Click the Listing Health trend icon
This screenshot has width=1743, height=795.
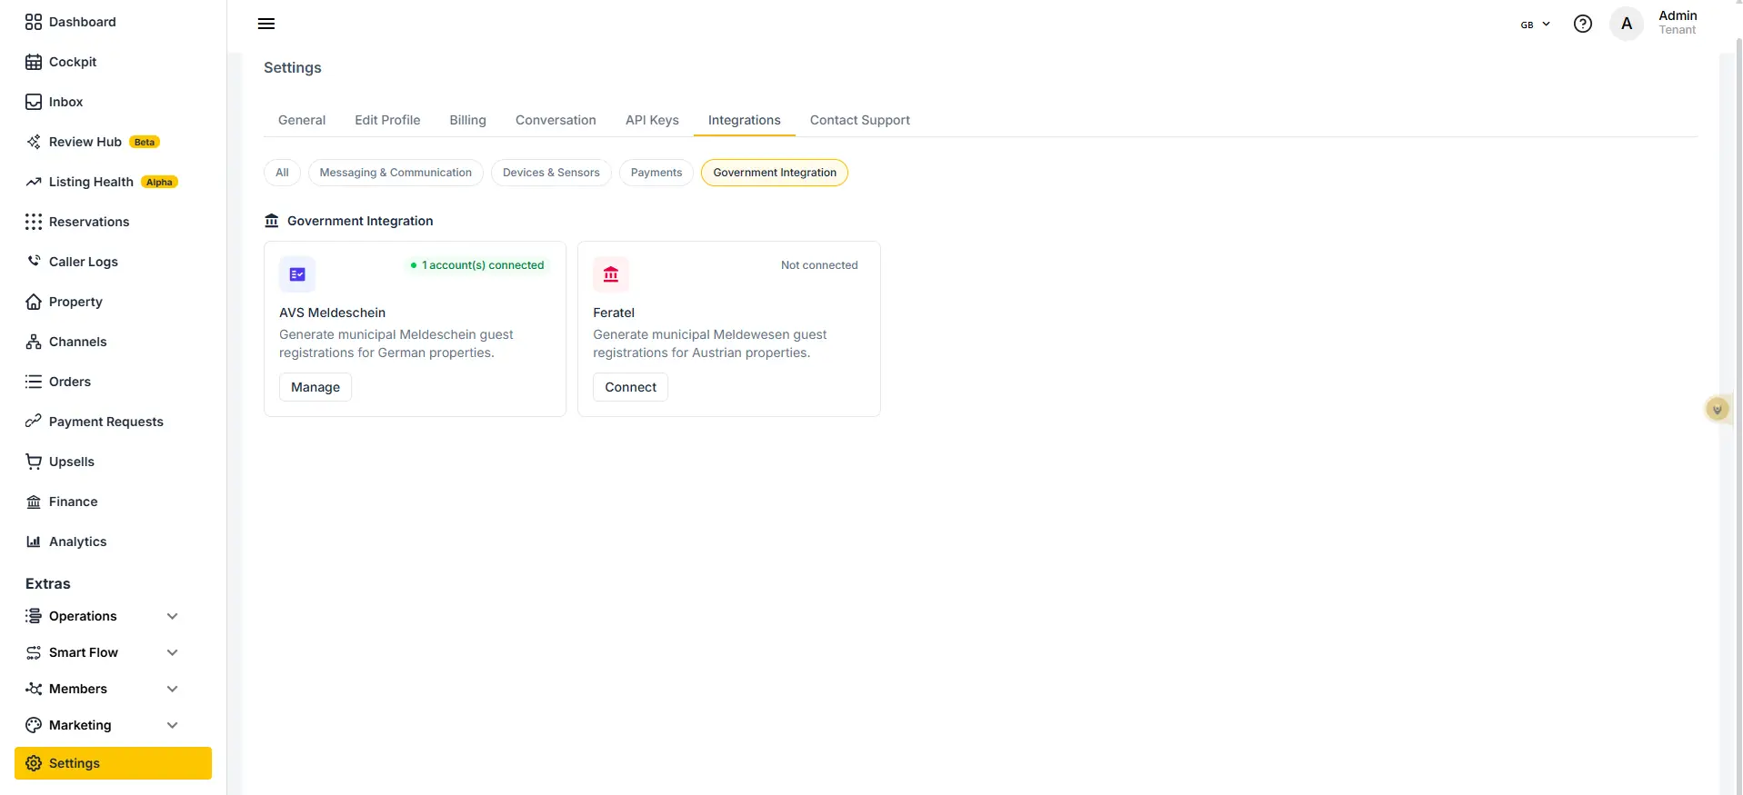(34, 182)
